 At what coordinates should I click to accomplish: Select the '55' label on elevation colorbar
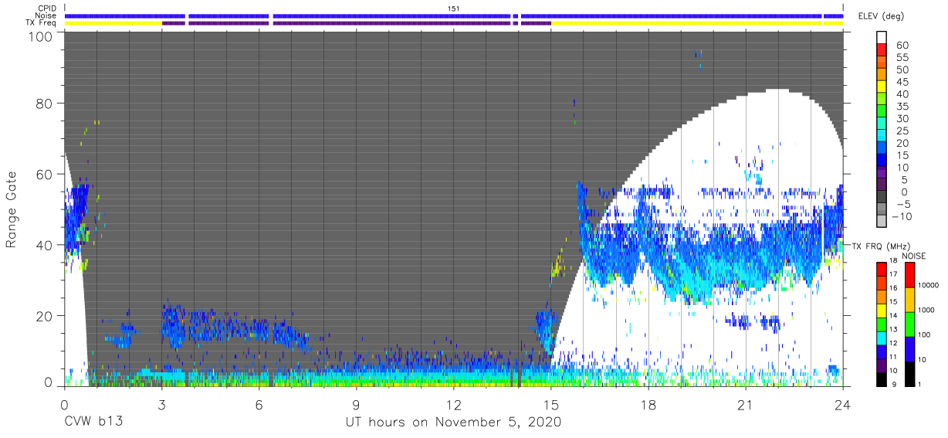tap(902, 58)
